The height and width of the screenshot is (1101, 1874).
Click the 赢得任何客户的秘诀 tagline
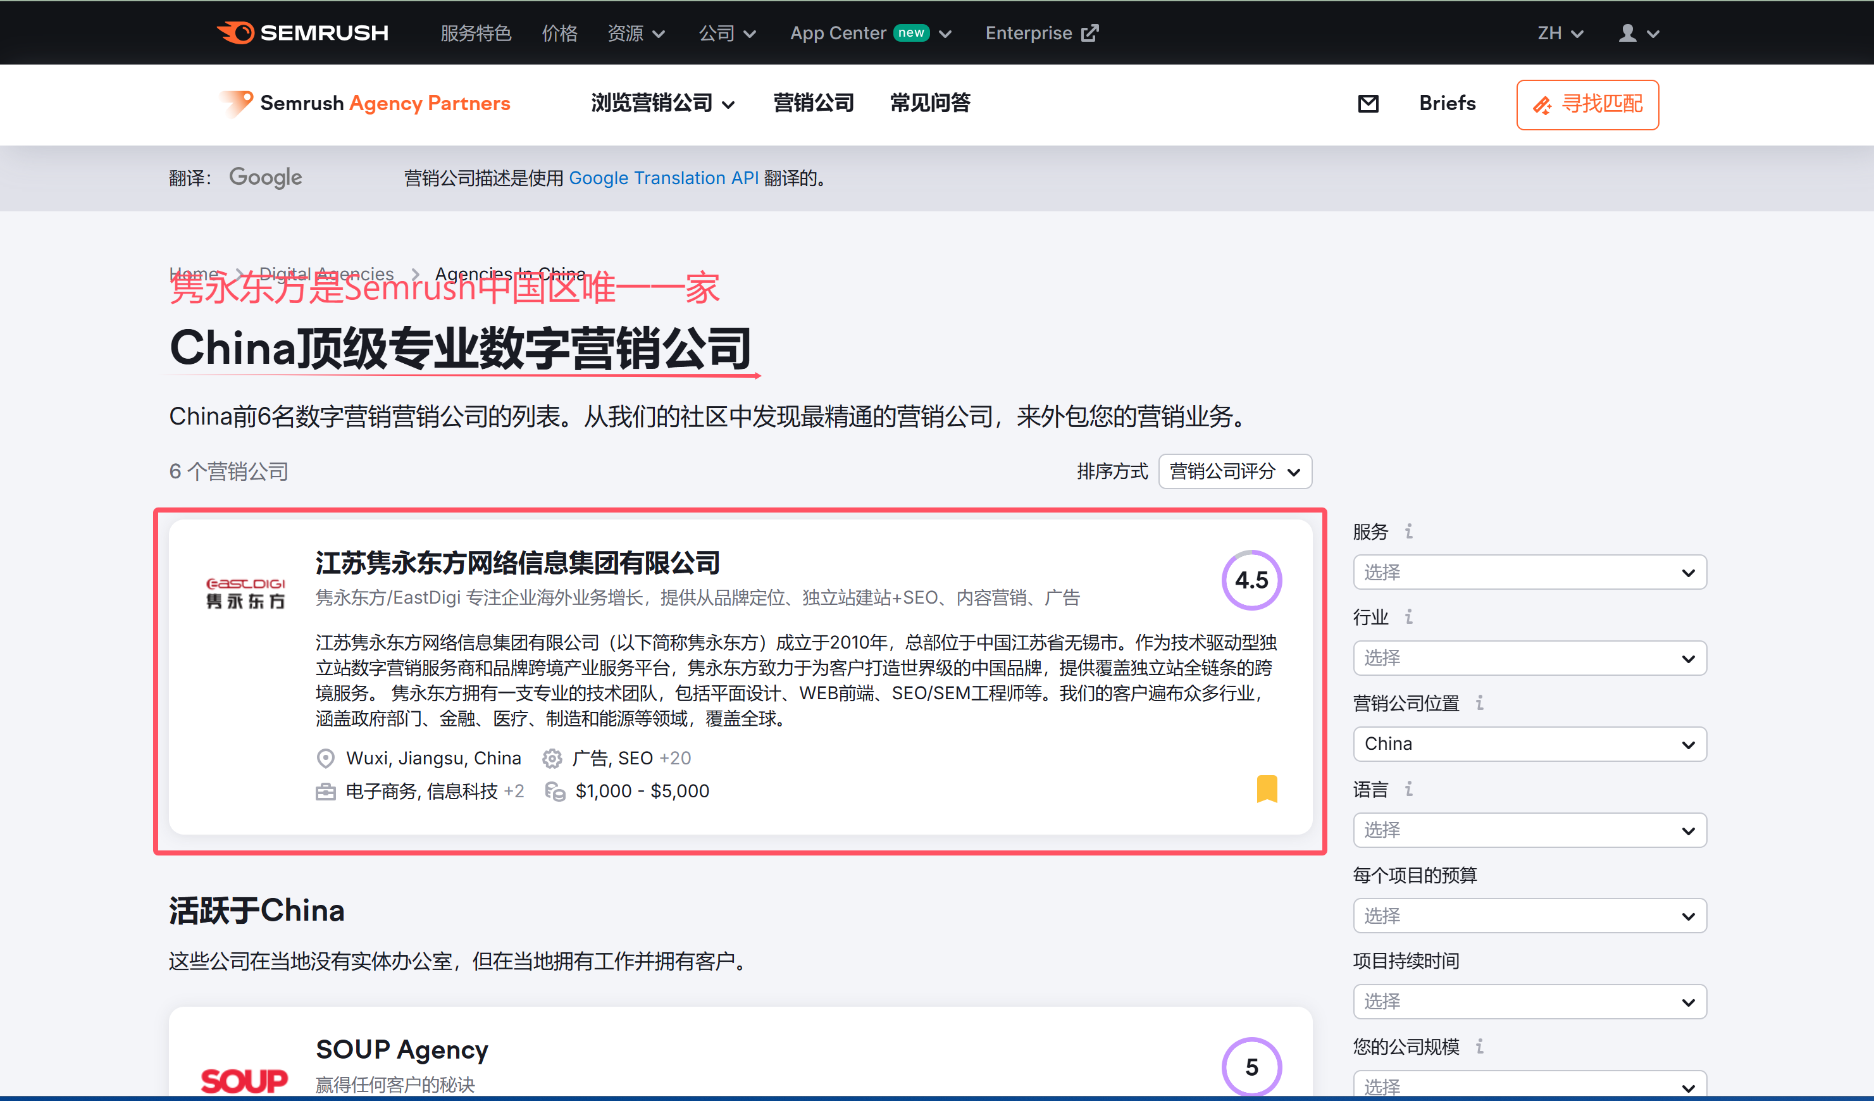point(395,1084)
